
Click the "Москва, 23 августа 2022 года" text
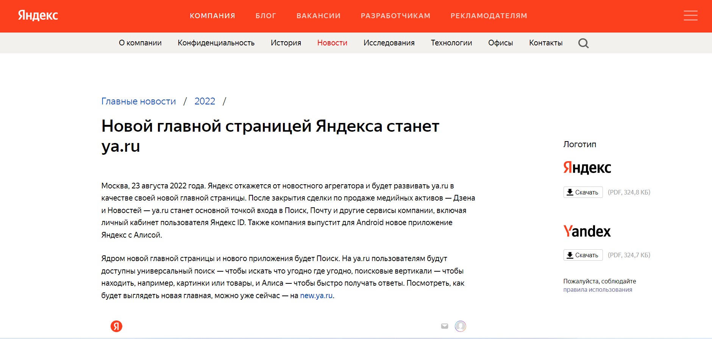click(153, 186)
